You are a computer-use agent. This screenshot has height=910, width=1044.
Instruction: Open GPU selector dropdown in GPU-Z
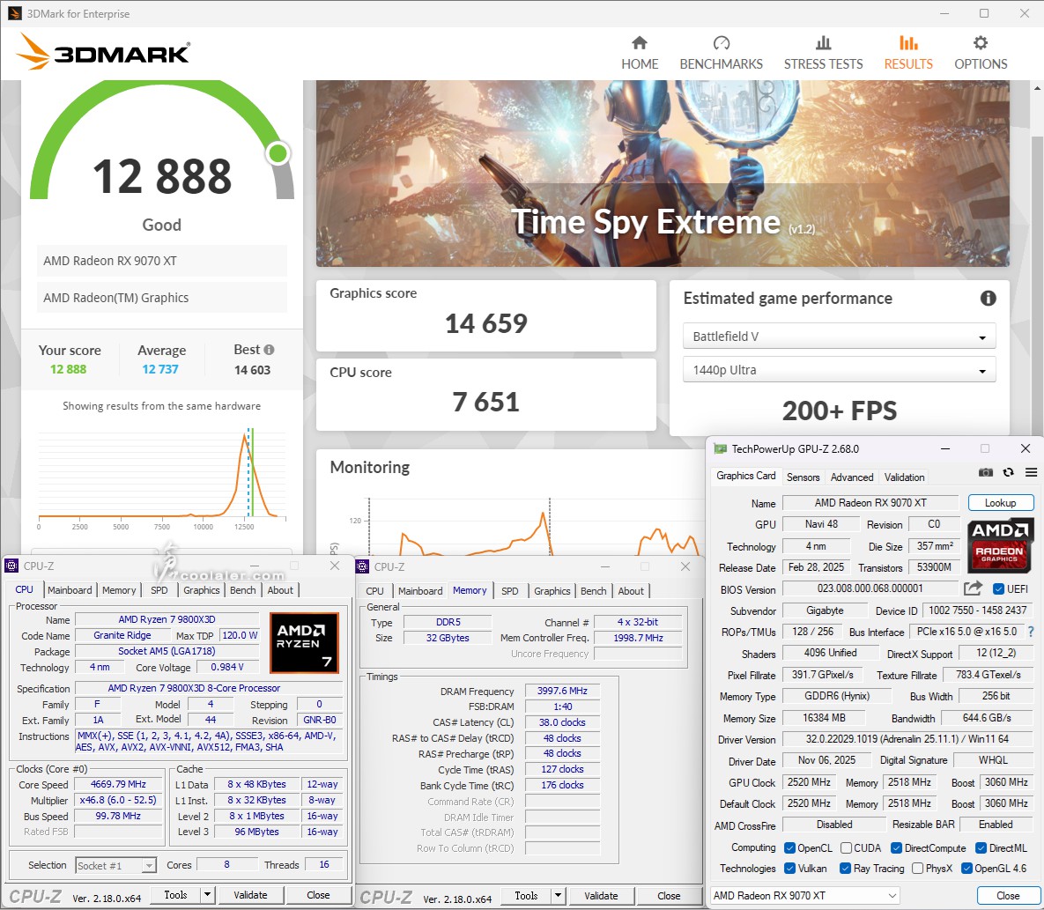(x=805, y=896)
